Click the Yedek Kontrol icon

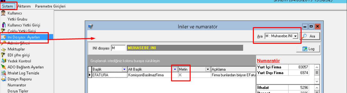point(3,61)
